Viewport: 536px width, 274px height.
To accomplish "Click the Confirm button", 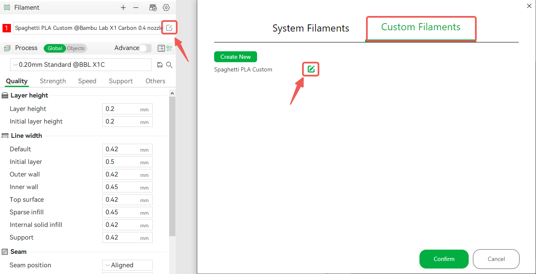I will pyautogui.click(x=444, y=259).
